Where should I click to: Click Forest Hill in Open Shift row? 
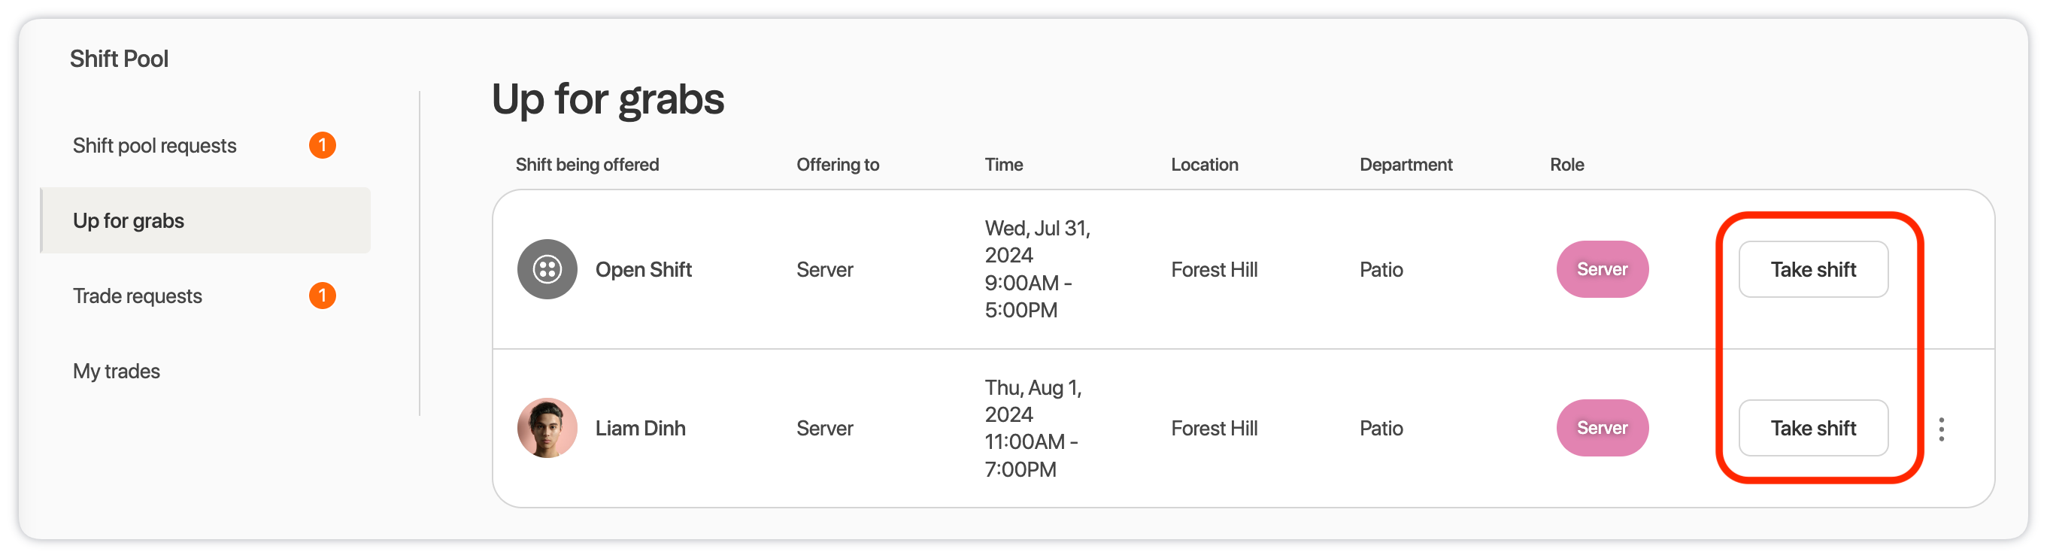coord(1215,269)
